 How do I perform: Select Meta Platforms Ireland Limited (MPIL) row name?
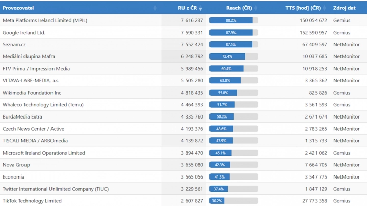point(45,20)
